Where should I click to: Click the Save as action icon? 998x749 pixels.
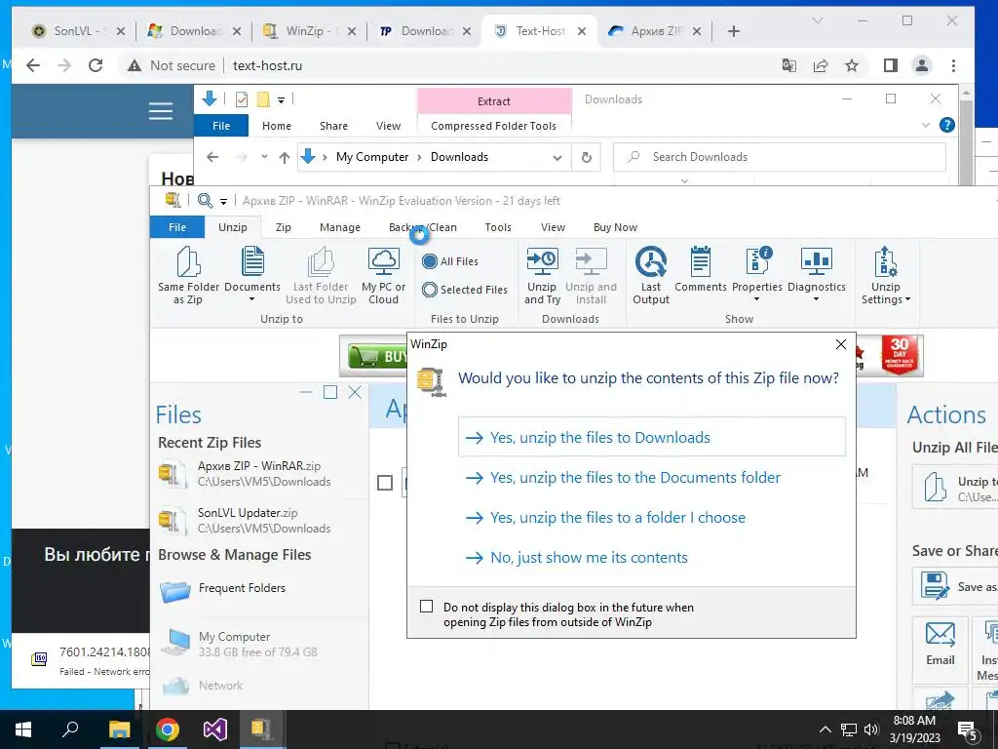pos(935,586)
